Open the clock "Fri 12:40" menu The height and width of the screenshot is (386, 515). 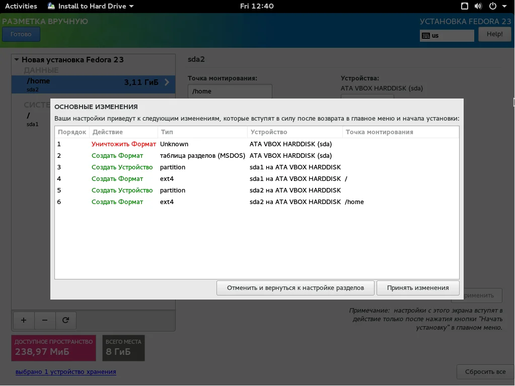257,6
